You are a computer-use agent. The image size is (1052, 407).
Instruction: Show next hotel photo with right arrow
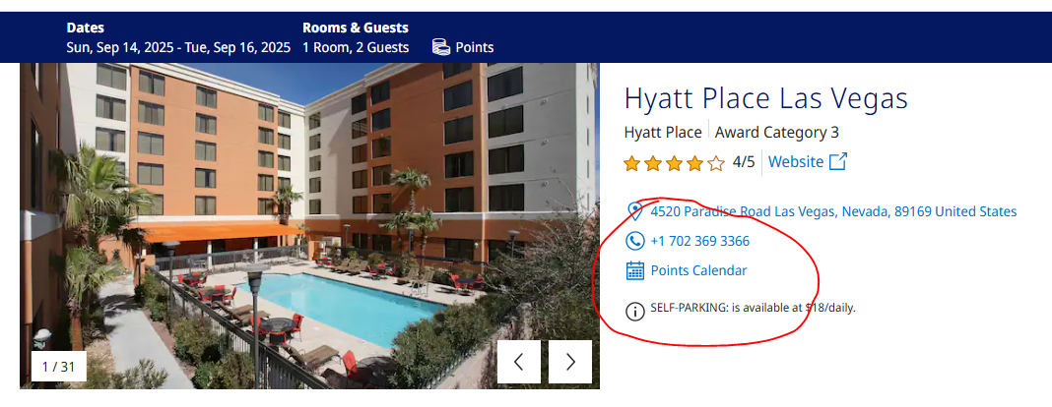coord(570,362)
